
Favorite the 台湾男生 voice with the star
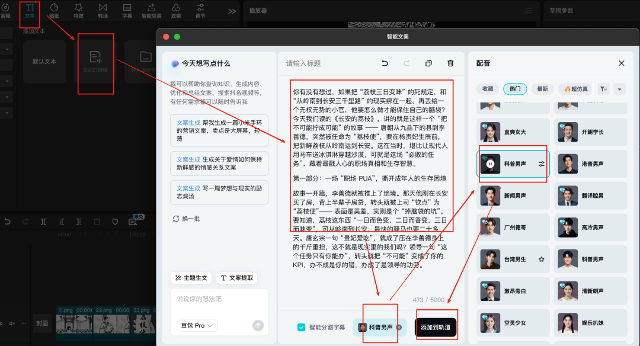541,259
